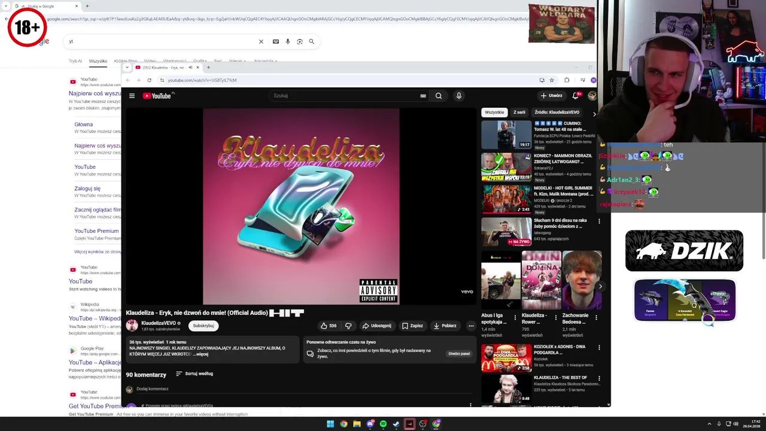The height and width of the screenshot is (431, 766).
Task: Open options for Słucham 9 dni dissu video
Action: tap(599, 221)
